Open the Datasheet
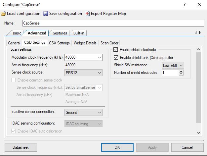 point(21,147)
